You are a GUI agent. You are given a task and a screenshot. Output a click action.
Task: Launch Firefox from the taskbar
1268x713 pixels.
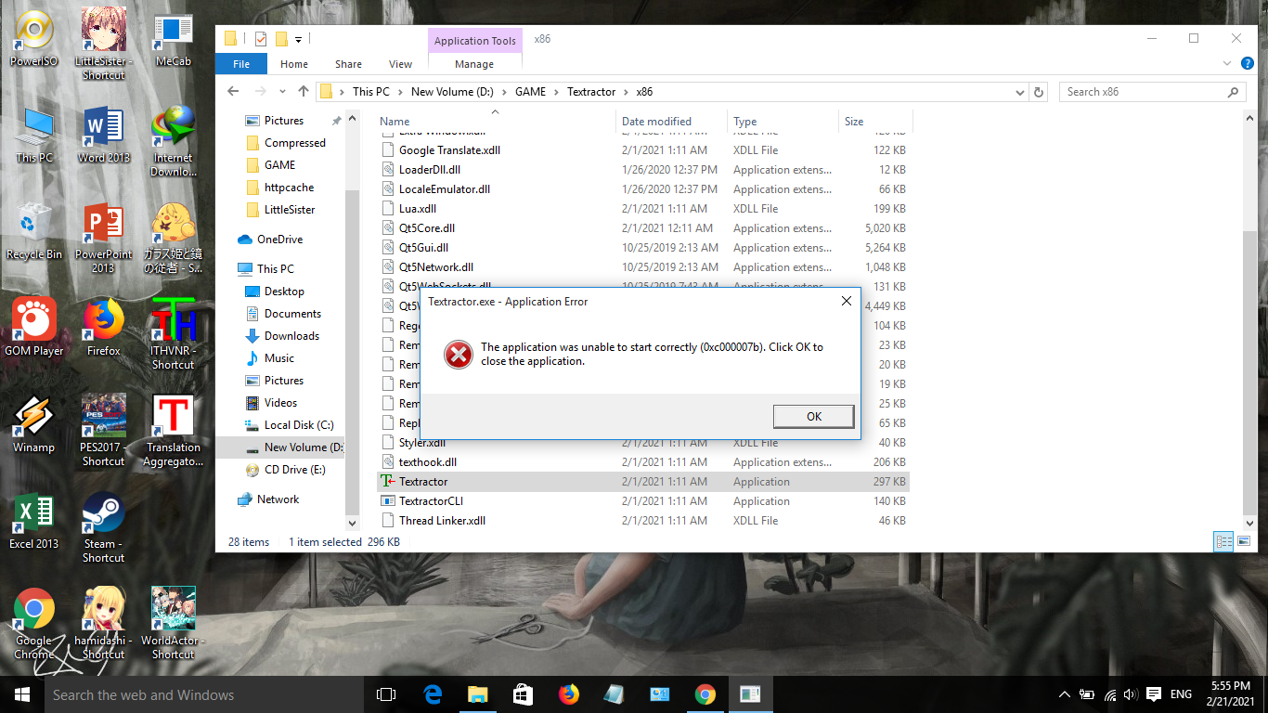pyautogui.click(x=568, y=694)
